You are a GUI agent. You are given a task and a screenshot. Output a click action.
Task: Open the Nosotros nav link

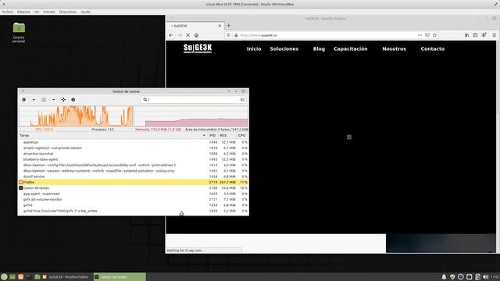(394, 48)
